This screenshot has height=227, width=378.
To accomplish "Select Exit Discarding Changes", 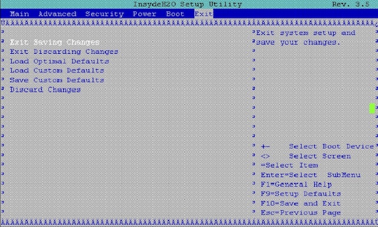I will point(64,51).
